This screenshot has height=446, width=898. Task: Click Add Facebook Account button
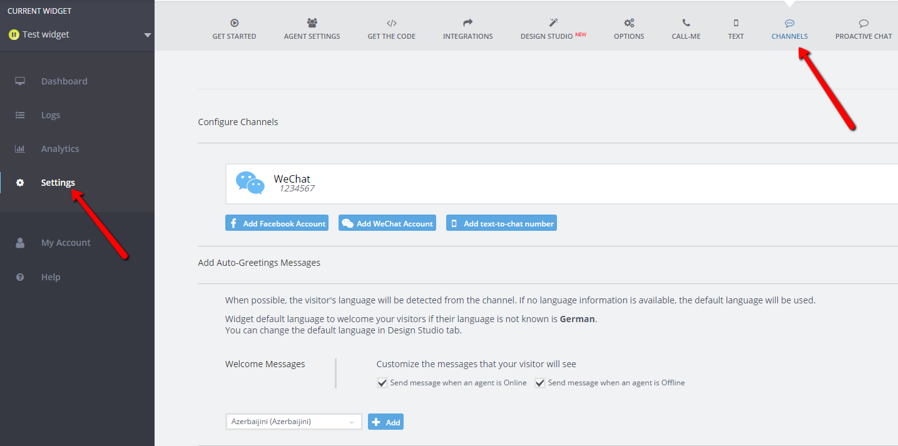coord(277,223)
